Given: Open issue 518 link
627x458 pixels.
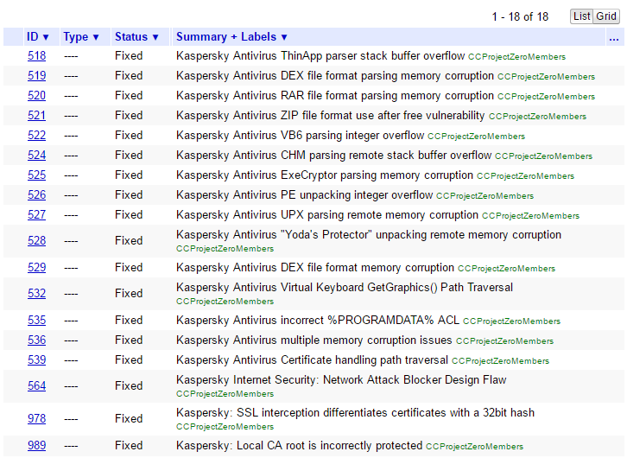Looking at the screenshot, I should coord(37,55).
